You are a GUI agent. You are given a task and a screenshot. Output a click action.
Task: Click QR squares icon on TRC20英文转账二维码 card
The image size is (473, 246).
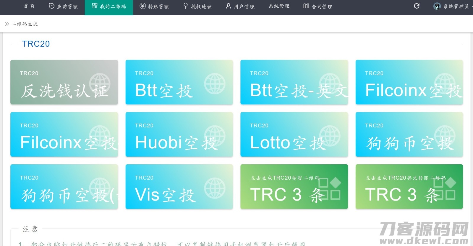tap(445, 189)
